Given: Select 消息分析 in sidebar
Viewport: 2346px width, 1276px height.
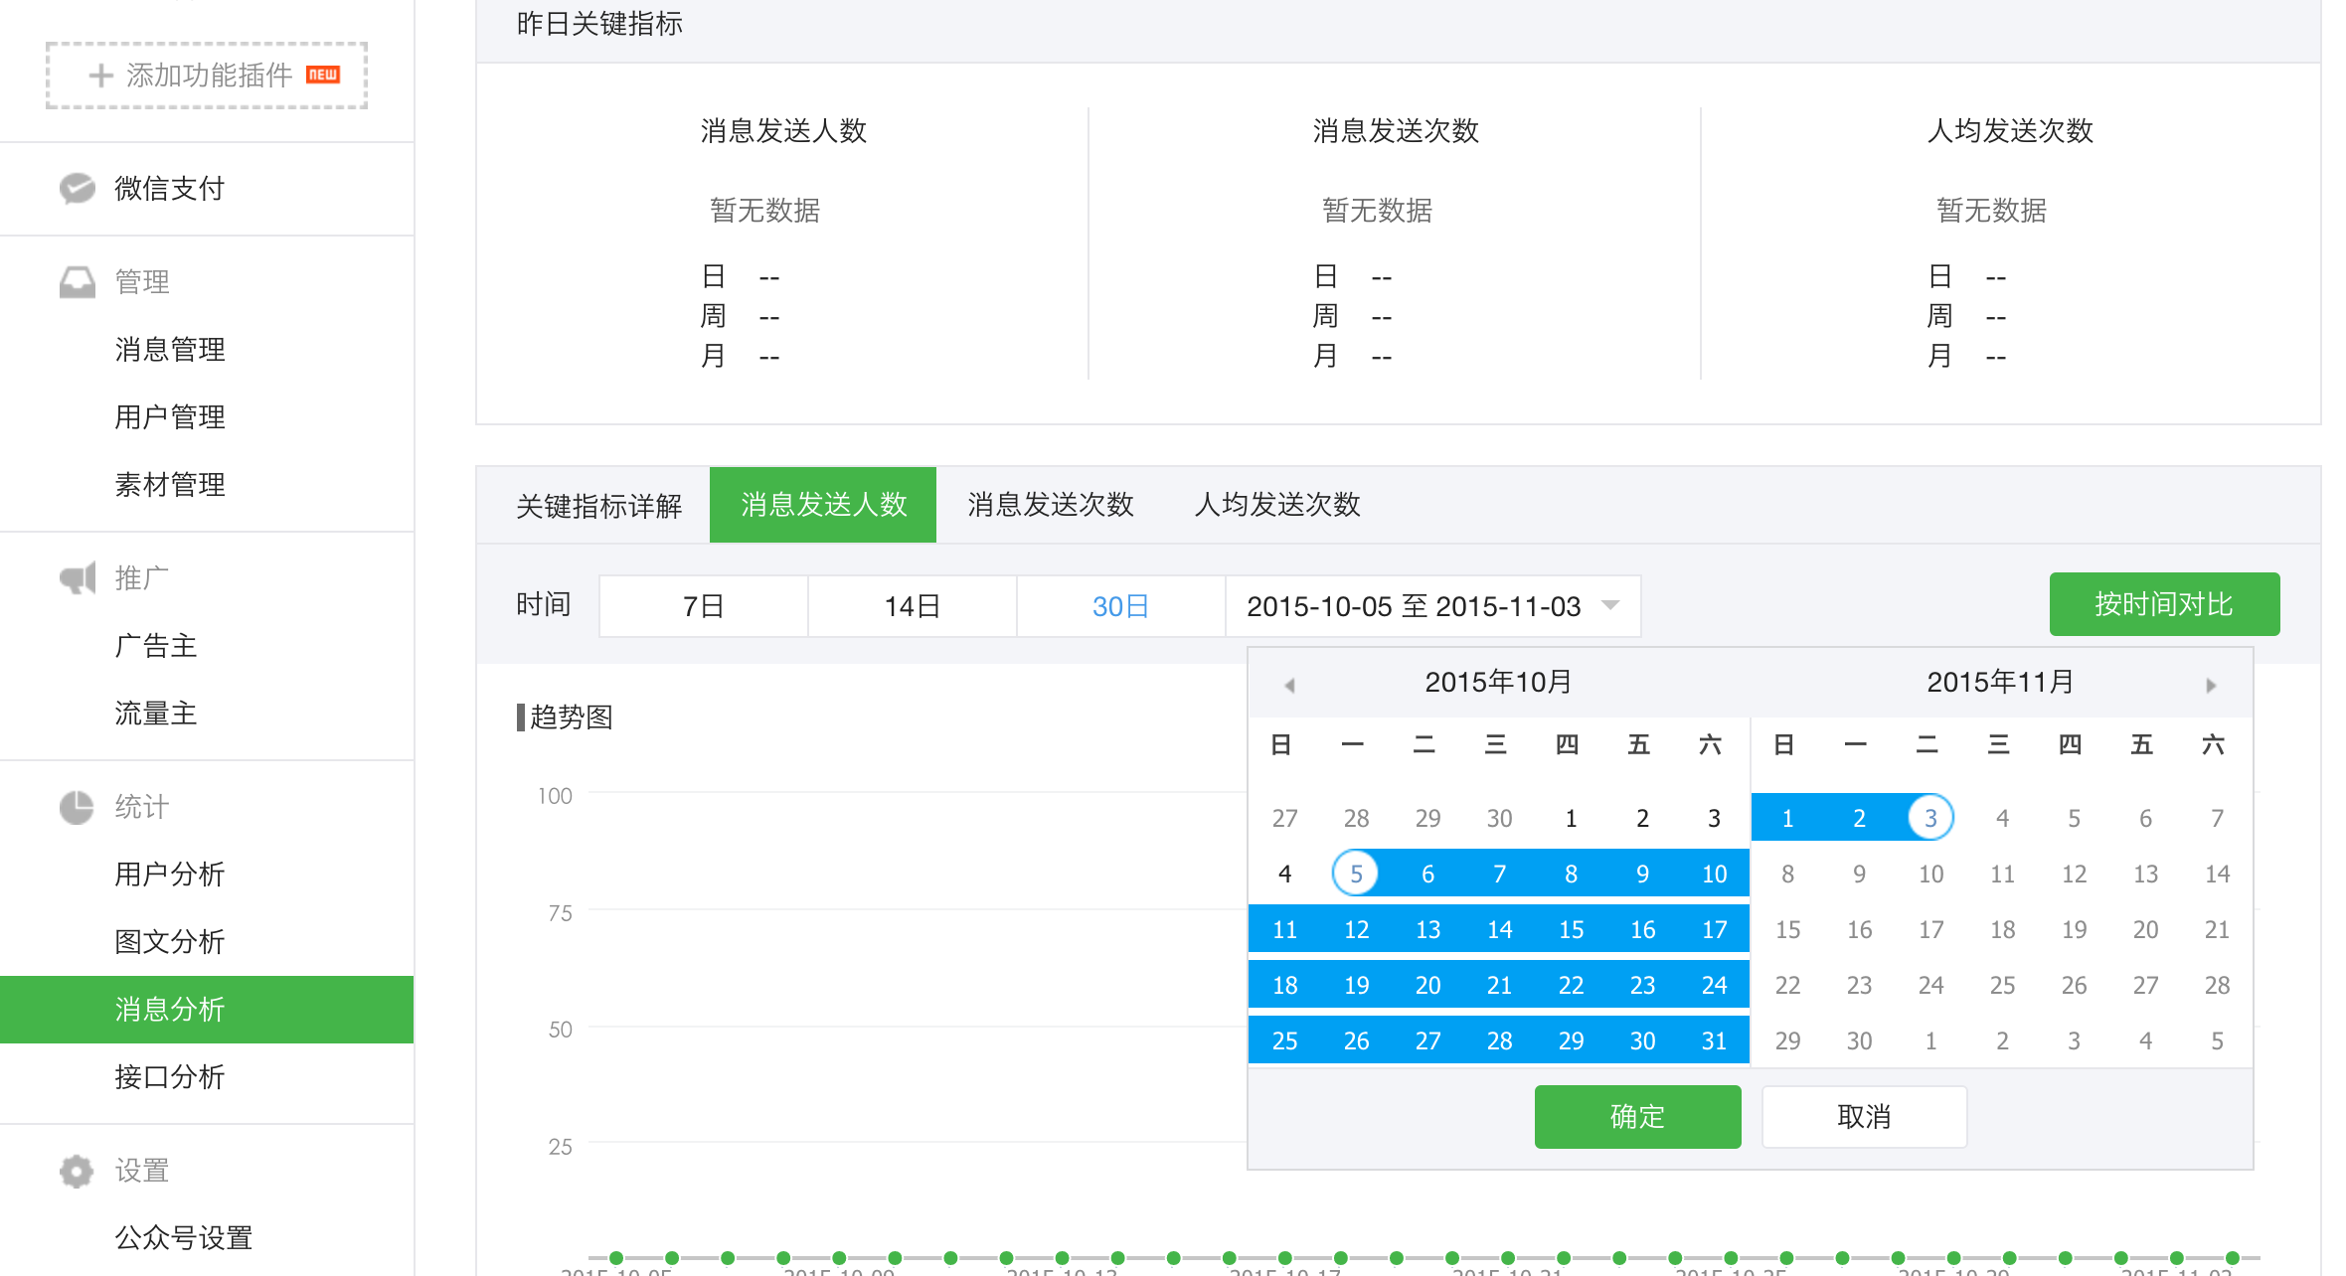Looking at the screenshot, I should pos(207,1010).
